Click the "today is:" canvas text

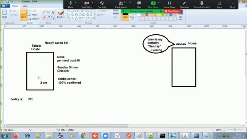click(x=17, y=99)
